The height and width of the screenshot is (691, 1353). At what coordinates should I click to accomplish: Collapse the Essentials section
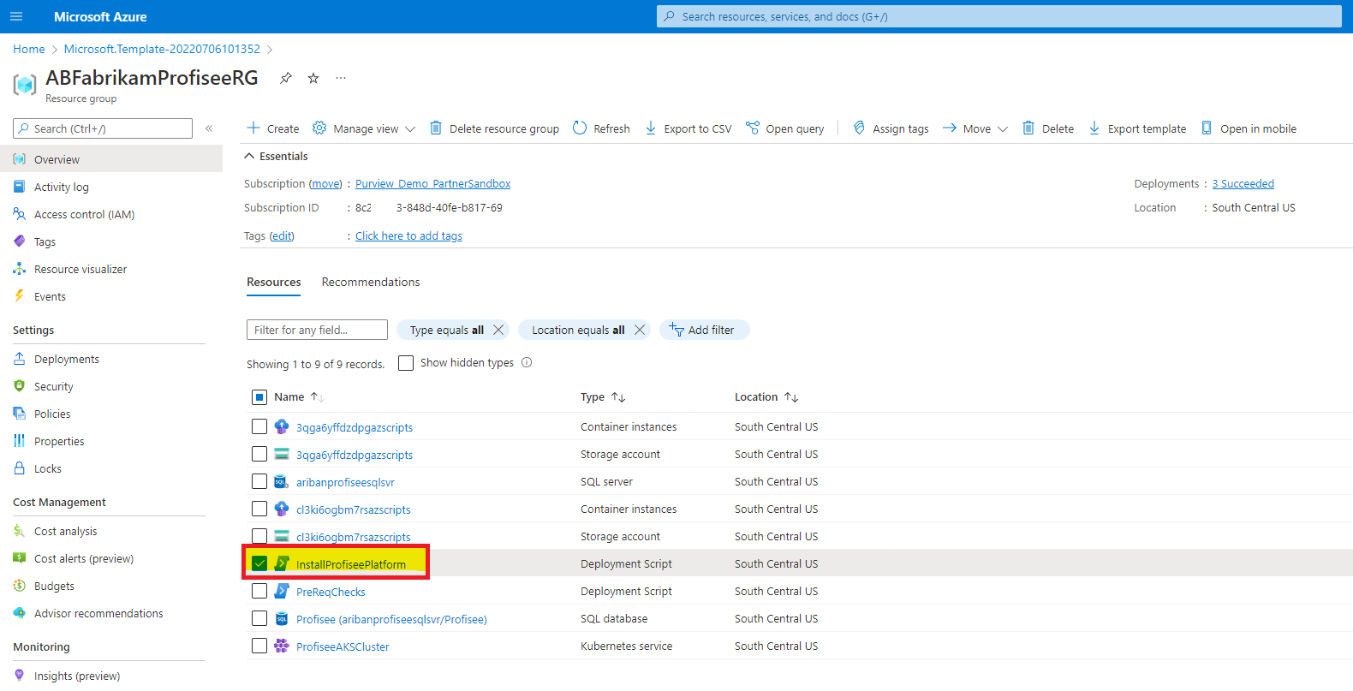point(276,156)
